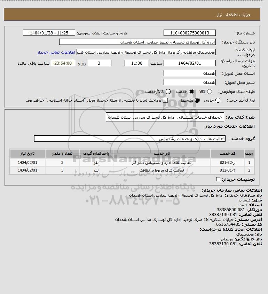This screenshot has width=268, height=294.
Task: Click the نام خدمت column header
Action: [162, 153]
